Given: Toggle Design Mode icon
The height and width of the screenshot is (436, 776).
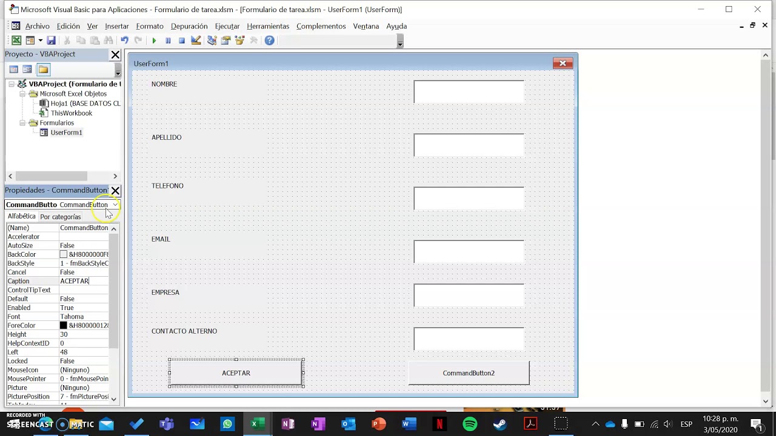Looking at the screenshot, I should coord(196,41).
